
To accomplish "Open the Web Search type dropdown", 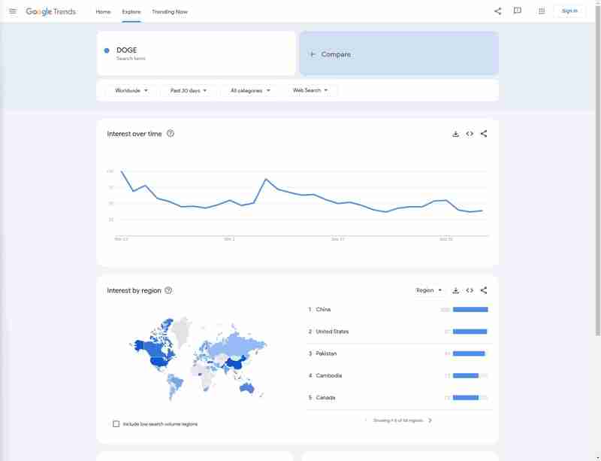I will click(310, 90).
